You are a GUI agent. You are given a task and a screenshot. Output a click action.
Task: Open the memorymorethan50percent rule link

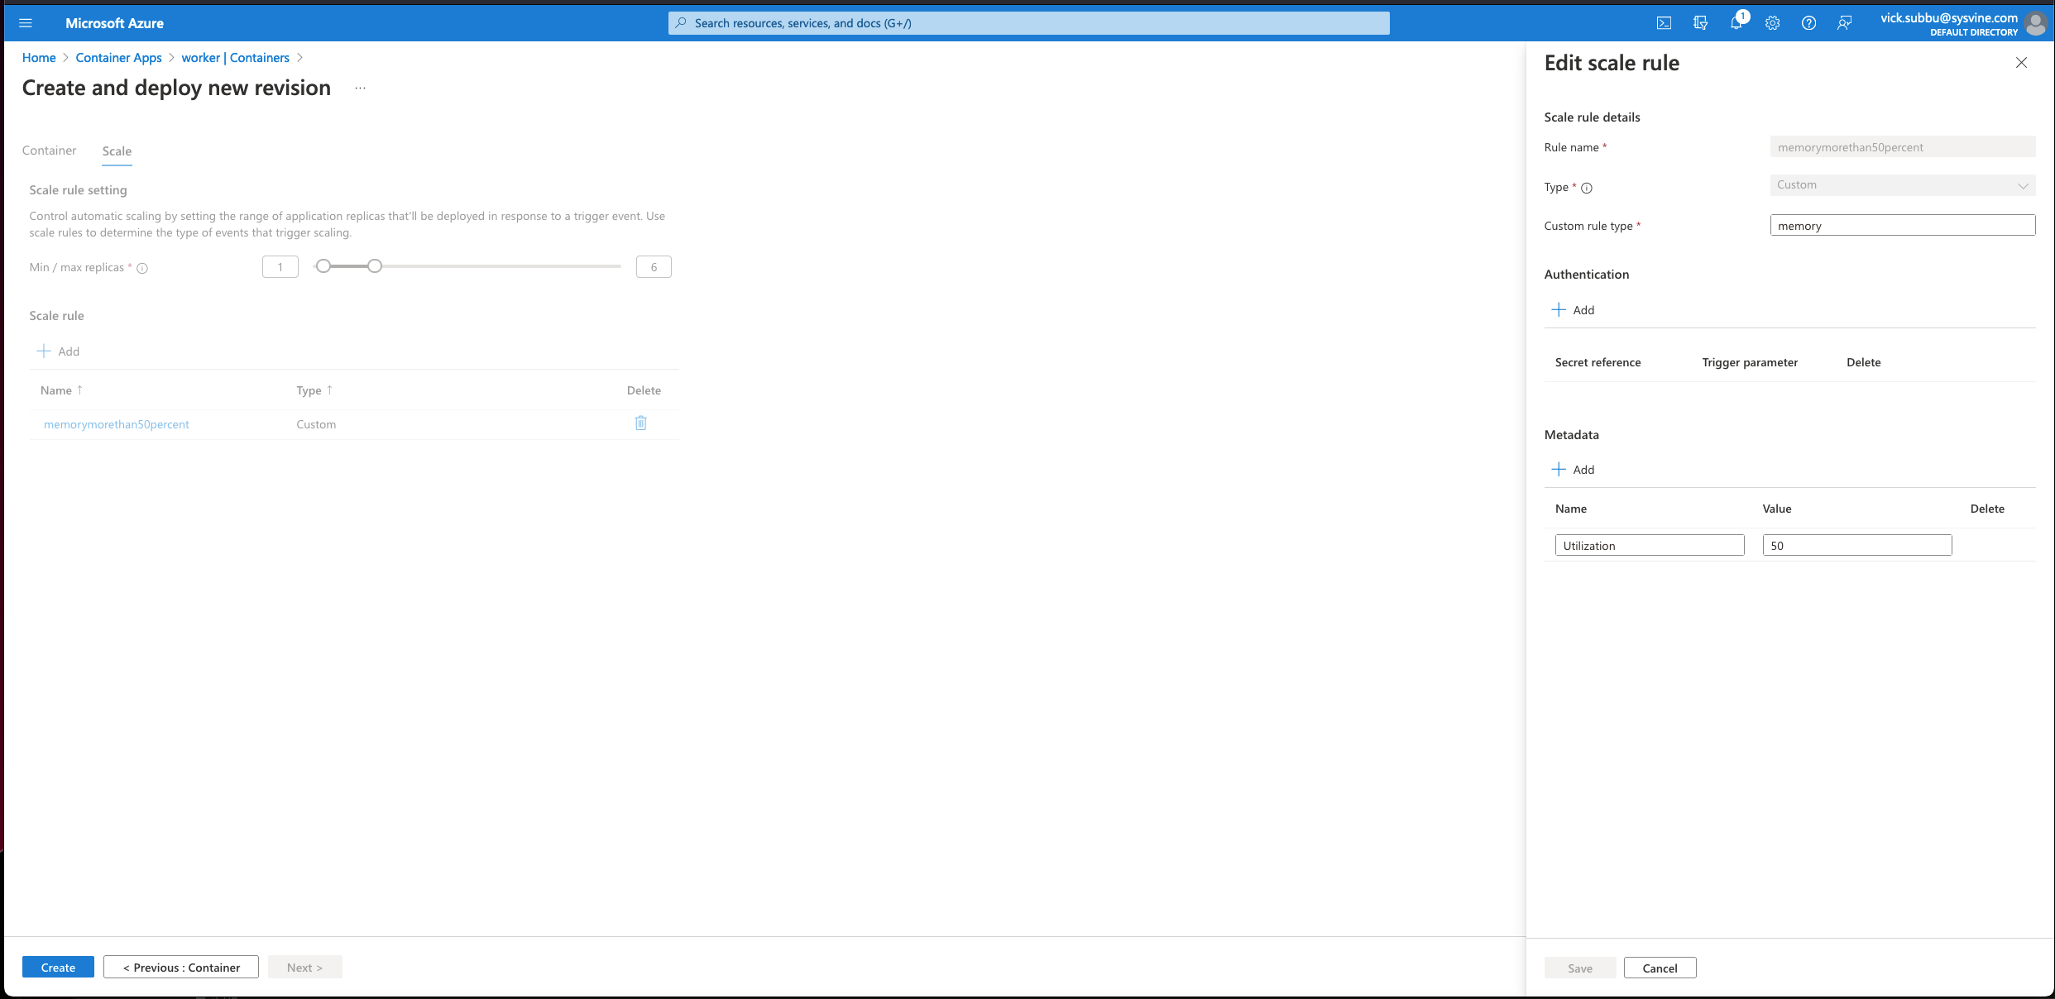116,423
